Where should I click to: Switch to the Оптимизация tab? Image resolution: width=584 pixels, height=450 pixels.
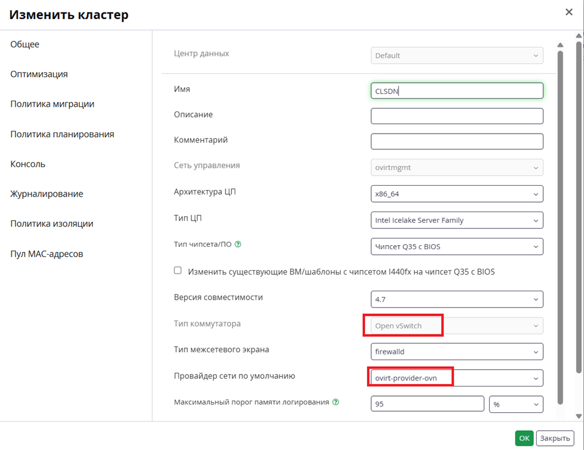[x=39, y=74]
